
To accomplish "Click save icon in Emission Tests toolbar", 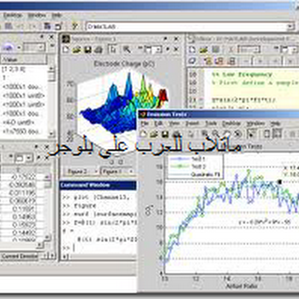I will (x=165, y=134).
